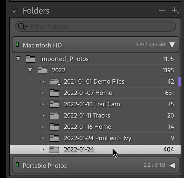Click the Macintosh HD green status indicator

[x=17, y=45]
